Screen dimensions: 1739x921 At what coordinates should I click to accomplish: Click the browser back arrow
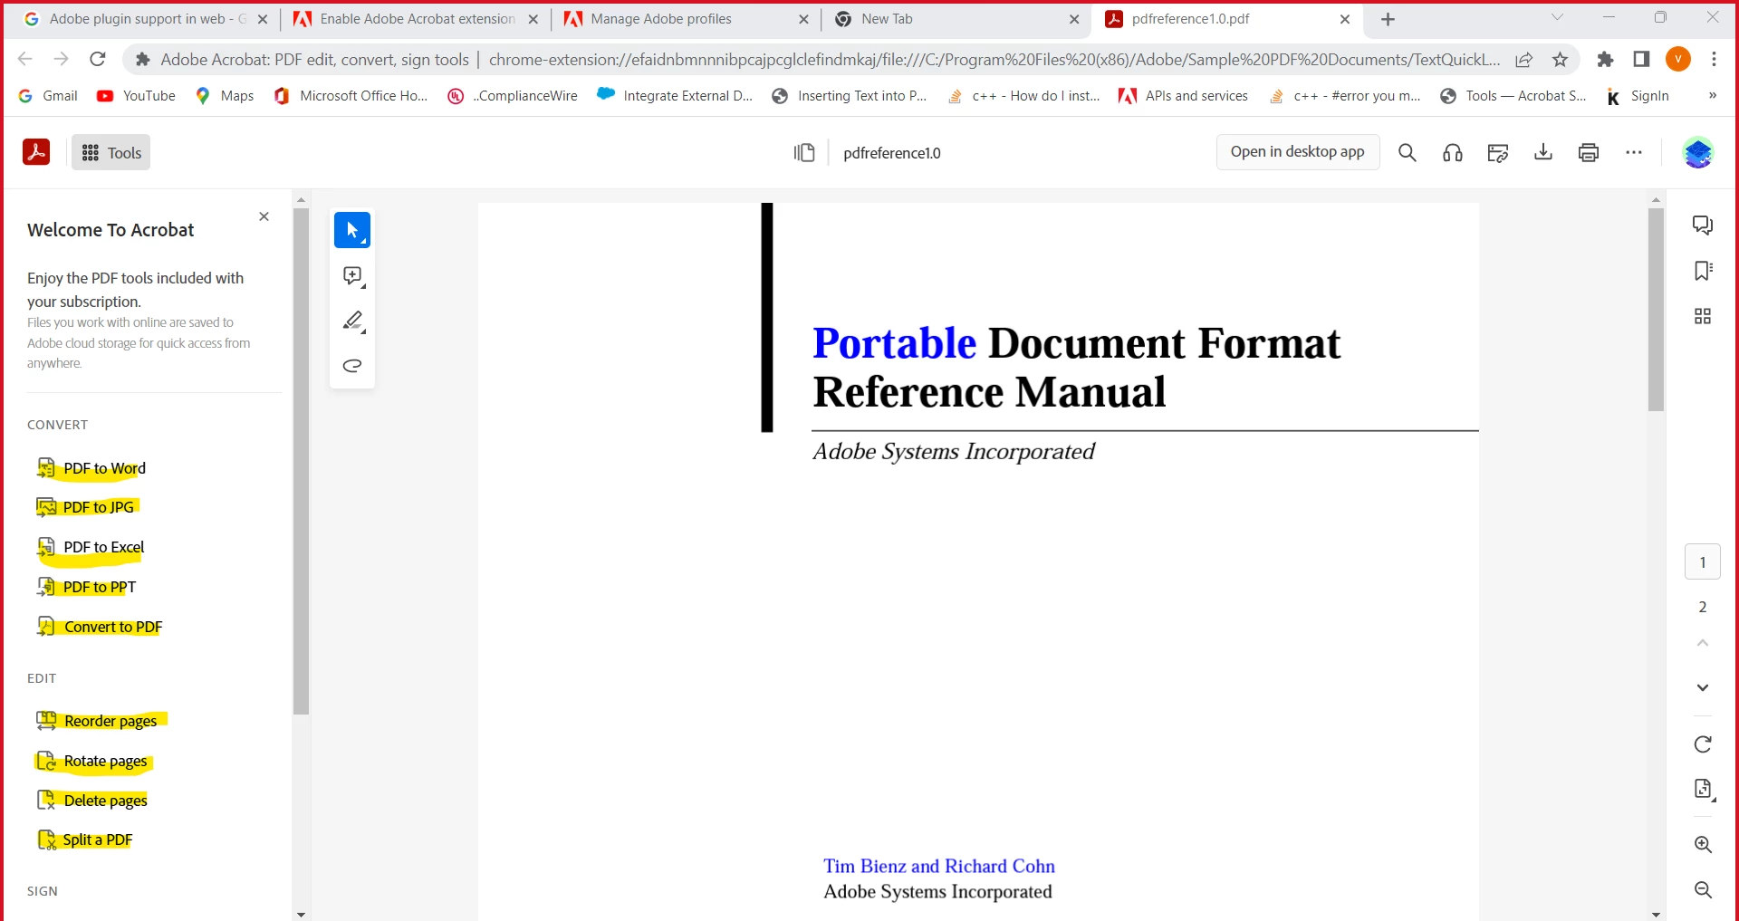(25, 59)
